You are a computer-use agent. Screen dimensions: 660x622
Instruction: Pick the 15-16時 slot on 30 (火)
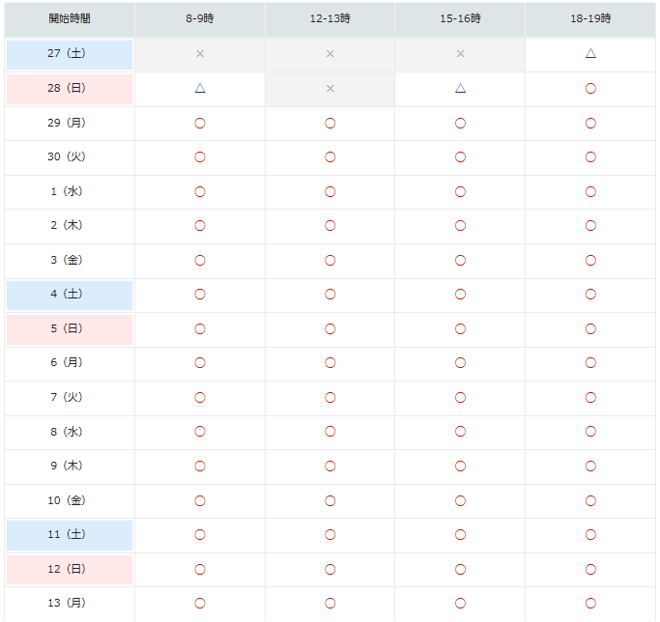click(461, 157)
